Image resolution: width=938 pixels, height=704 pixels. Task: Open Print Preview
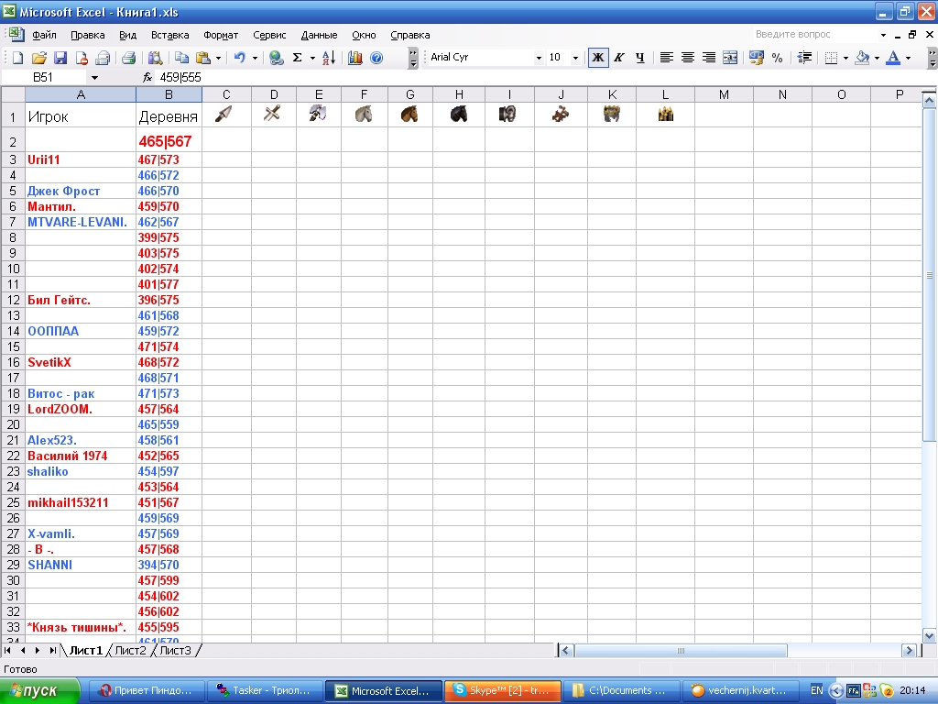pyautogui.click(x=155, y=58)
